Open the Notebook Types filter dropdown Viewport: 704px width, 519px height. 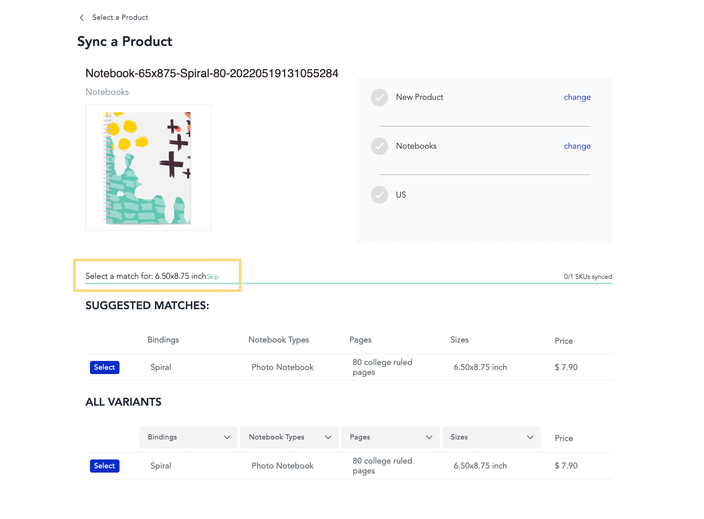click(x=290, y=437)
